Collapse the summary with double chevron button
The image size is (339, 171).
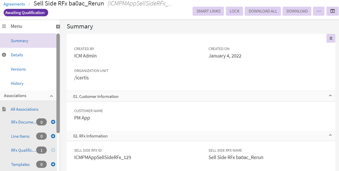point(331,38)
